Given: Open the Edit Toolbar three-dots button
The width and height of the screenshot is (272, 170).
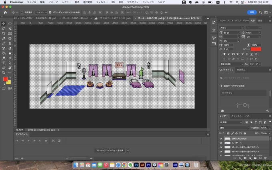Looking at the screenshot, I should point(10,73).
